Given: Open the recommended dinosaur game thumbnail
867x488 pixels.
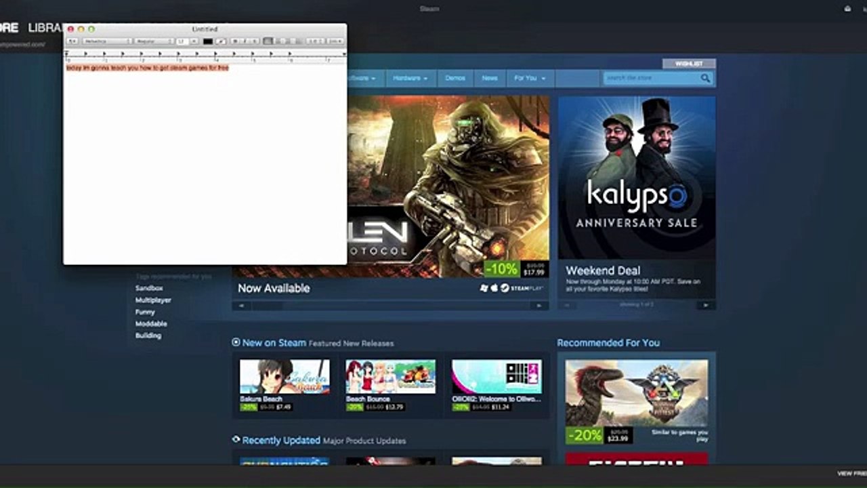Looking at the screenshot, I should click(x=637, y=392).
